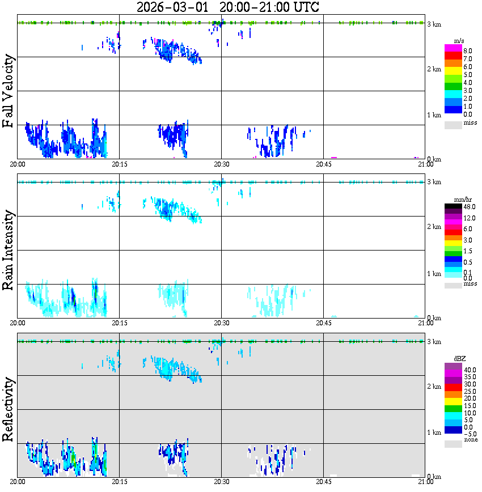Click the gray 'miss' swatch in the Rain Intensity legend
Image resolution: width=482 pixels, height=492 pixels.
[x=453, y=285]
